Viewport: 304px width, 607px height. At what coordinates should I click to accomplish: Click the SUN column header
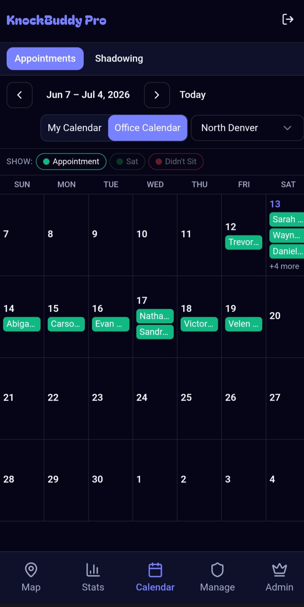tap(22, 184)
